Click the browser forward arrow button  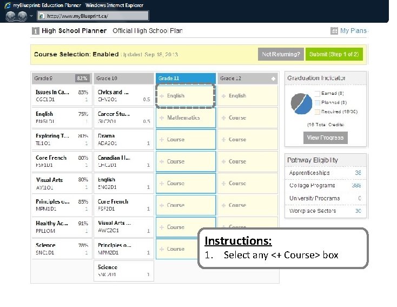(x=22, y=16)
